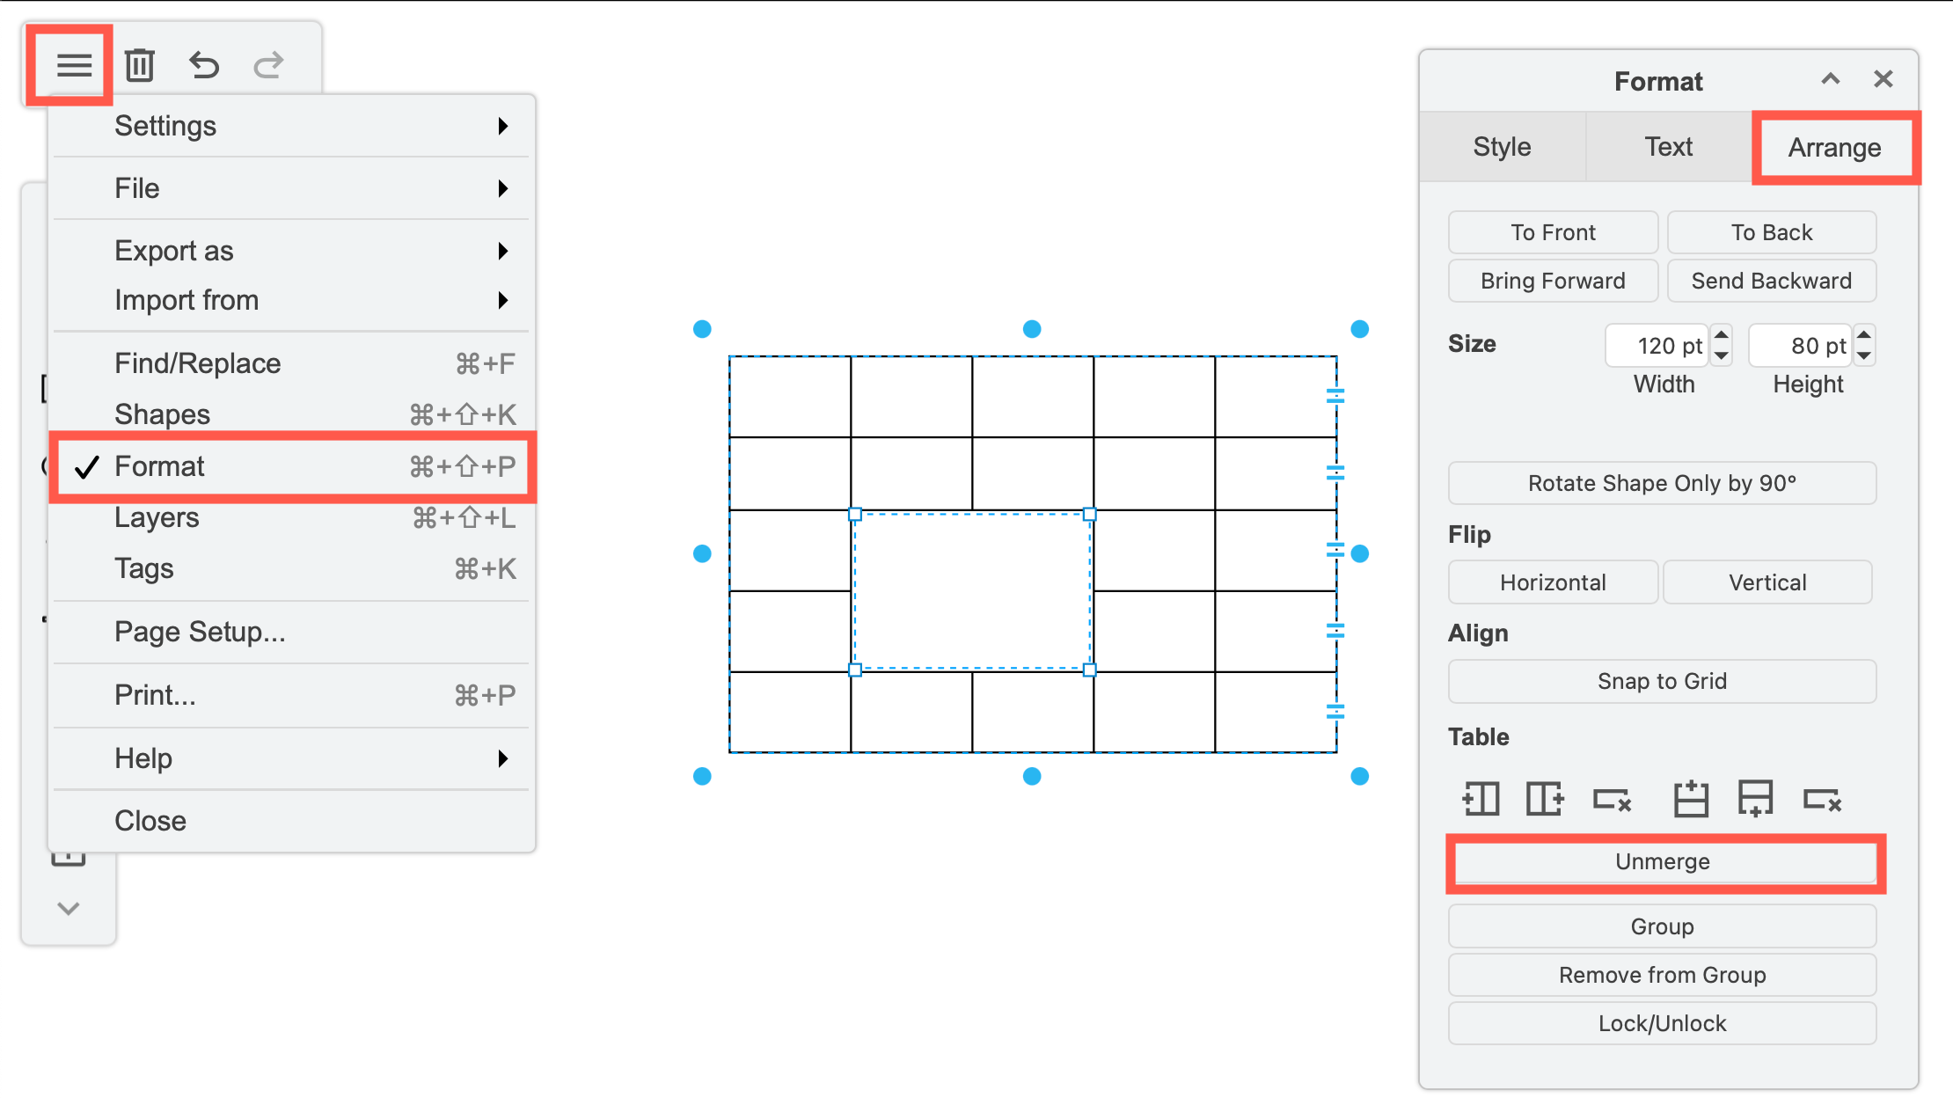Insert a column to the left
Image resolution: width=1953 pixels, height=1098 pixels.
(x=1481, y=799)
